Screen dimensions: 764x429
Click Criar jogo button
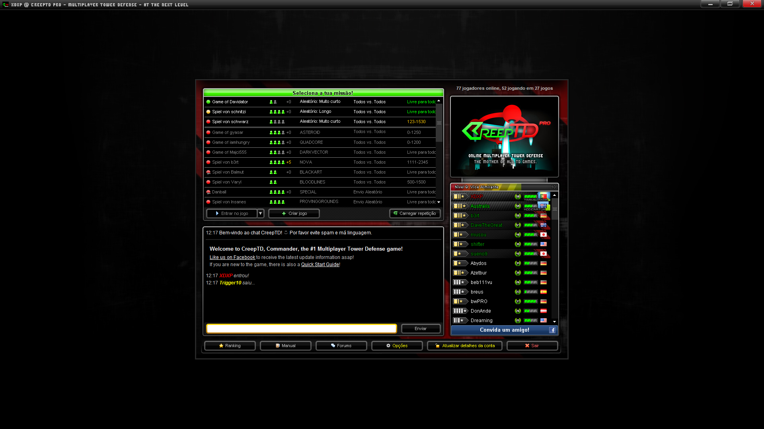click(x=294, y=213)
